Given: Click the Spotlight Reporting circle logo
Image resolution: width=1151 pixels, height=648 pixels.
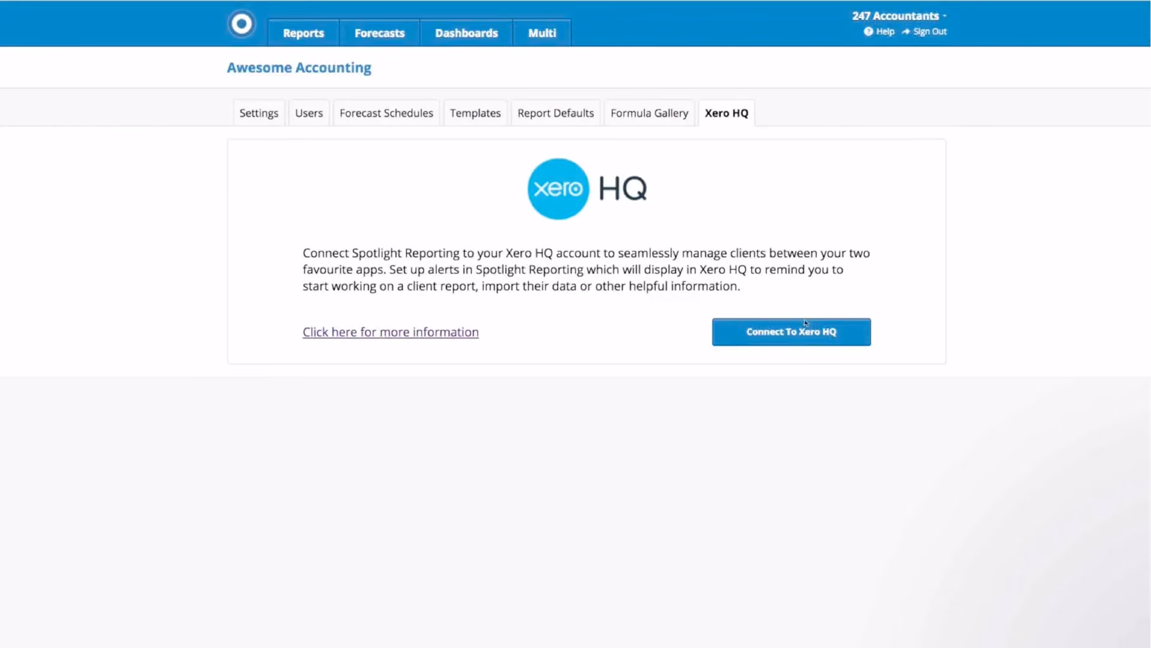Looking at the screenshot, I should (x=241, y=24).
